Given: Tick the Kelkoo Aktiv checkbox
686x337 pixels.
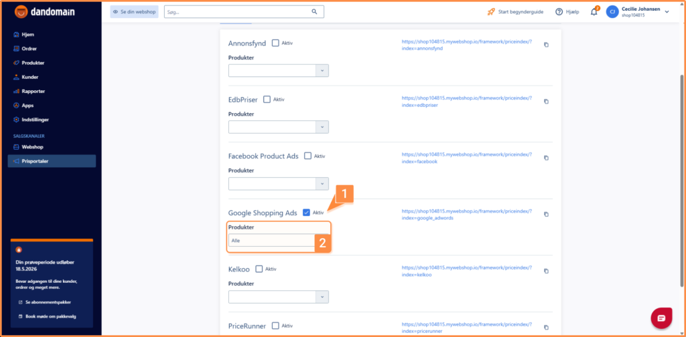Looking at the screenshot, I should [x=259, y=269].
